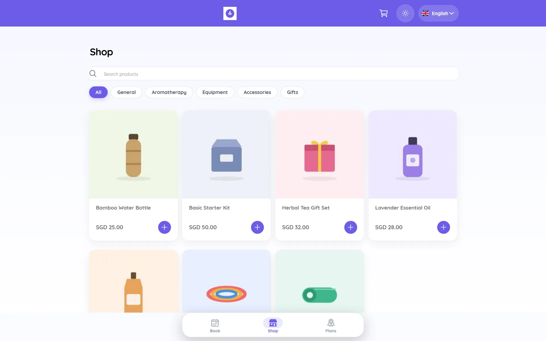Click the search magnifier icon
Screen dimensions: 546x341
coord(93,74)
